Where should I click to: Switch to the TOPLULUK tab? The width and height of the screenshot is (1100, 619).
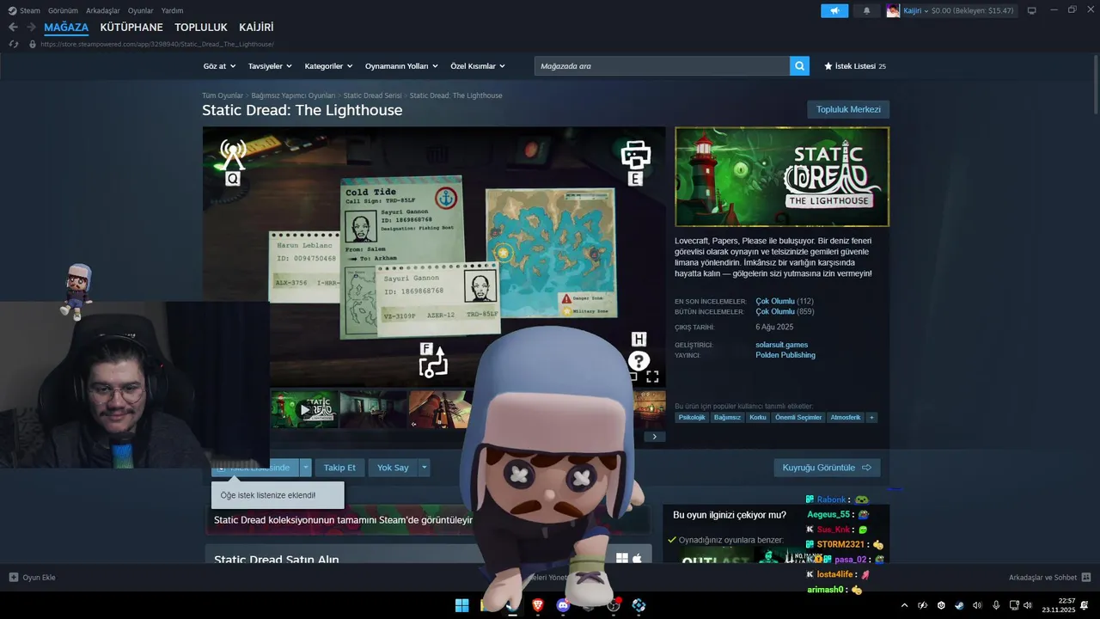pos(201,28)
